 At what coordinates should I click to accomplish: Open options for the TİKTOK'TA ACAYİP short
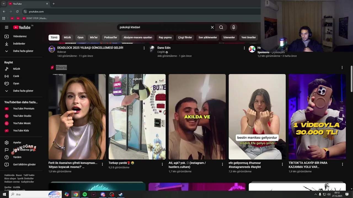pyautogui.click(x=343, y=164)
